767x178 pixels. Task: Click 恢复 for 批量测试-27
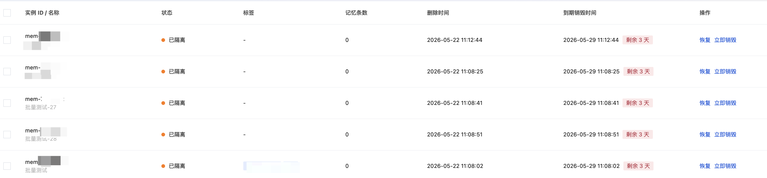pyautogui.click(x=705, y=103)
